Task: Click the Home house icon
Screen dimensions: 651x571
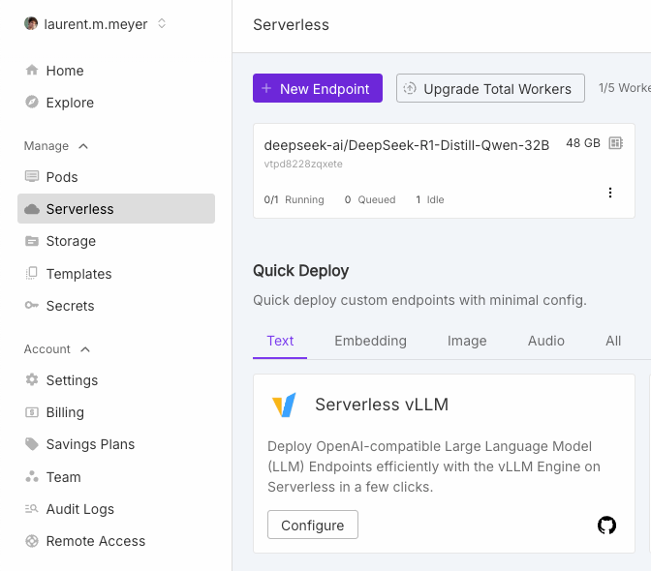Action: point(32,70)
